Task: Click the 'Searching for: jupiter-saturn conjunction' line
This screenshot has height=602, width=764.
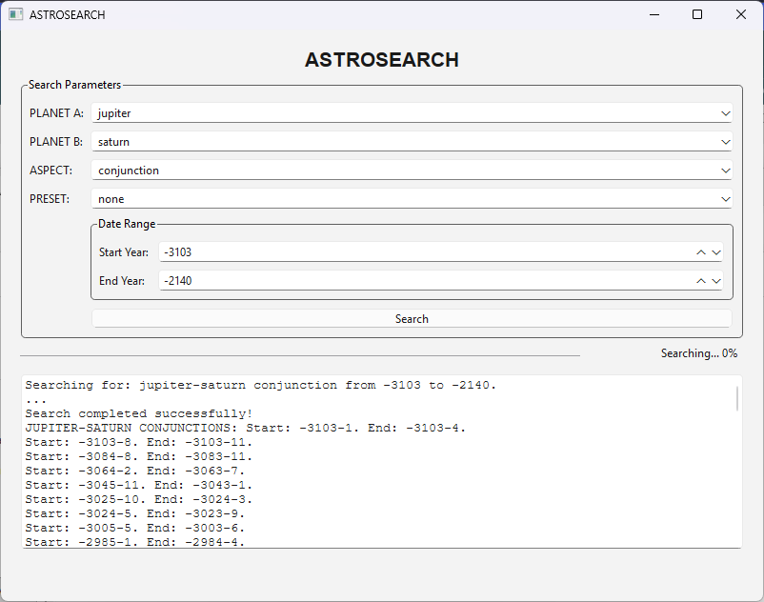Action: [x=261, y=385]
